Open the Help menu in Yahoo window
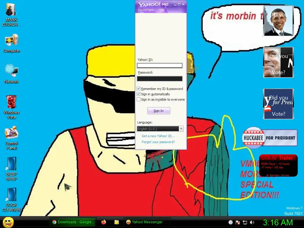 point(161,10)
